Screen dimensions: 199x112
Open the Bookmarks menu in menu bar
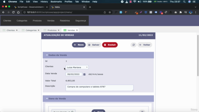tap(56, 2)
